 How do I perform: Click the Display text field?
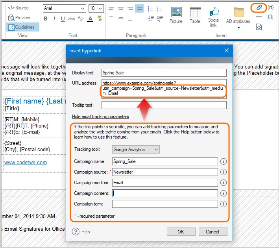[164, 73]
